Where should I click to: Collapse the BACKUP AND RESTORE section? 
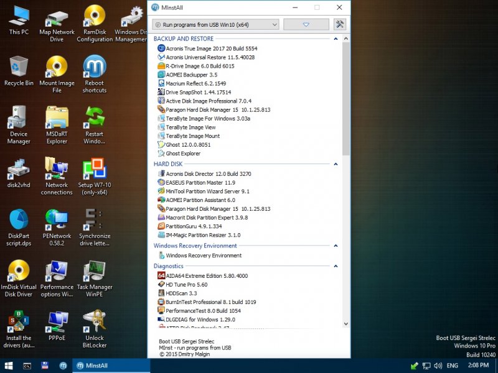tap(336, 39)
